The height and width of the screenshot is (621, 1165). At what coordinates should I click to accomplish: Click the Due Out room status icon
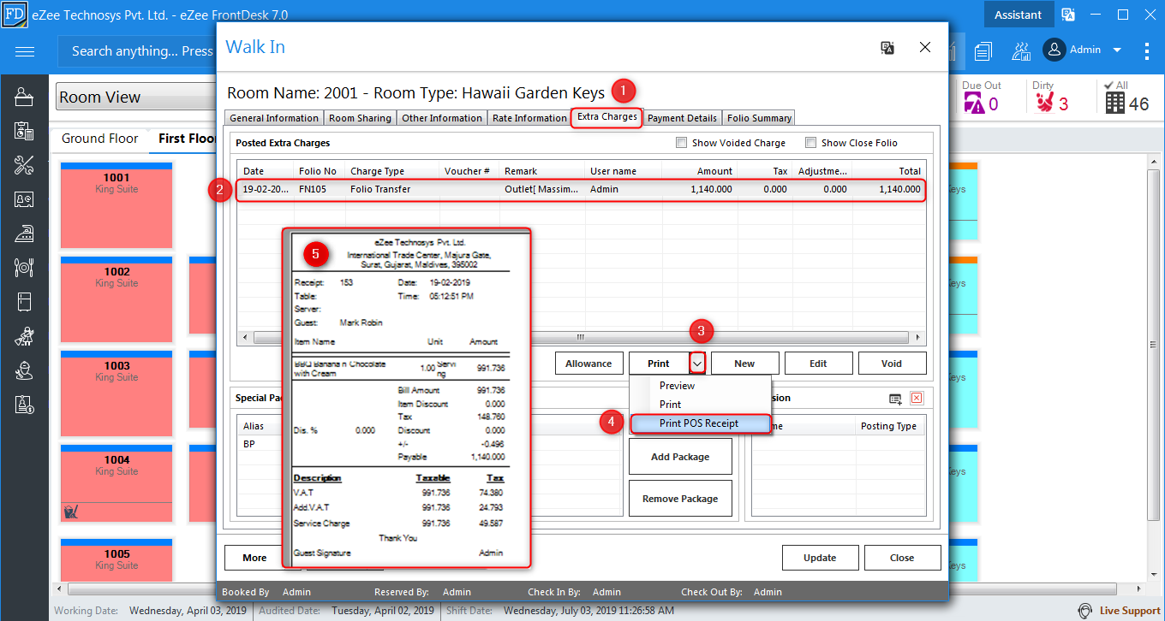pos(975,103)
